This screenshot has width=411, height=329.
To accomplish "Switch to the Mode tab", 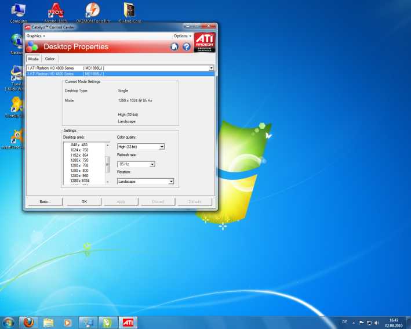I will point(33,59).
